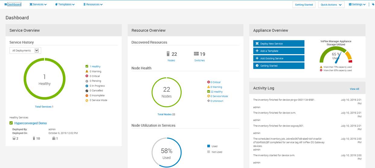
Task: Open the Templates menu
Action: coord(65,5)
